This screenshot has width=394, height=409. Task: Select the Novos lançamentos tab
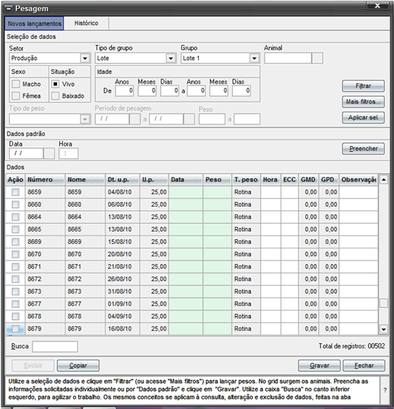point(35,23)
